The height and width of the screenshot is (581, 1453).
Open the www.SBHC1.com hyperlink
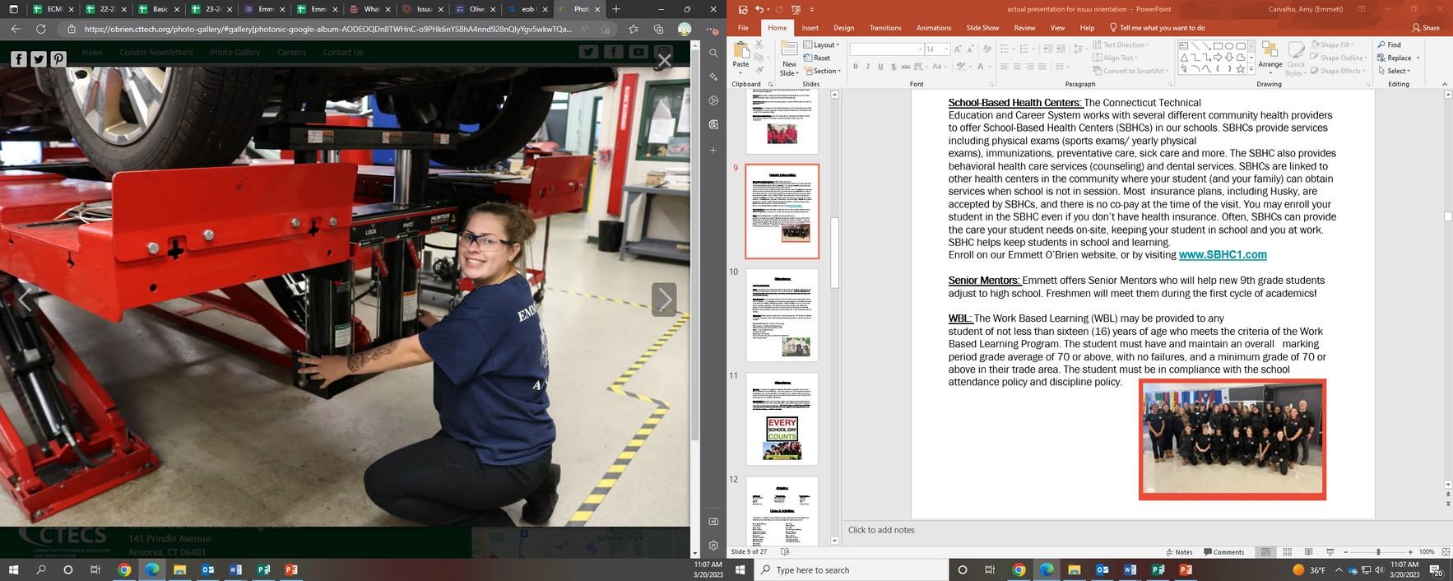1222,255
